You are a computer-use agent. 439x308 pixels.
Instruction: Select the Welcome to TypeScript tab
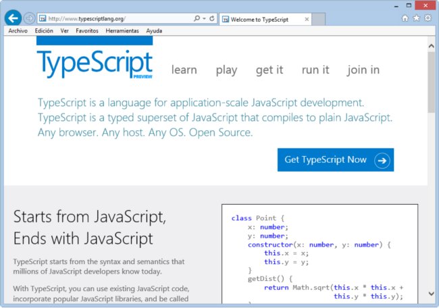265,20
